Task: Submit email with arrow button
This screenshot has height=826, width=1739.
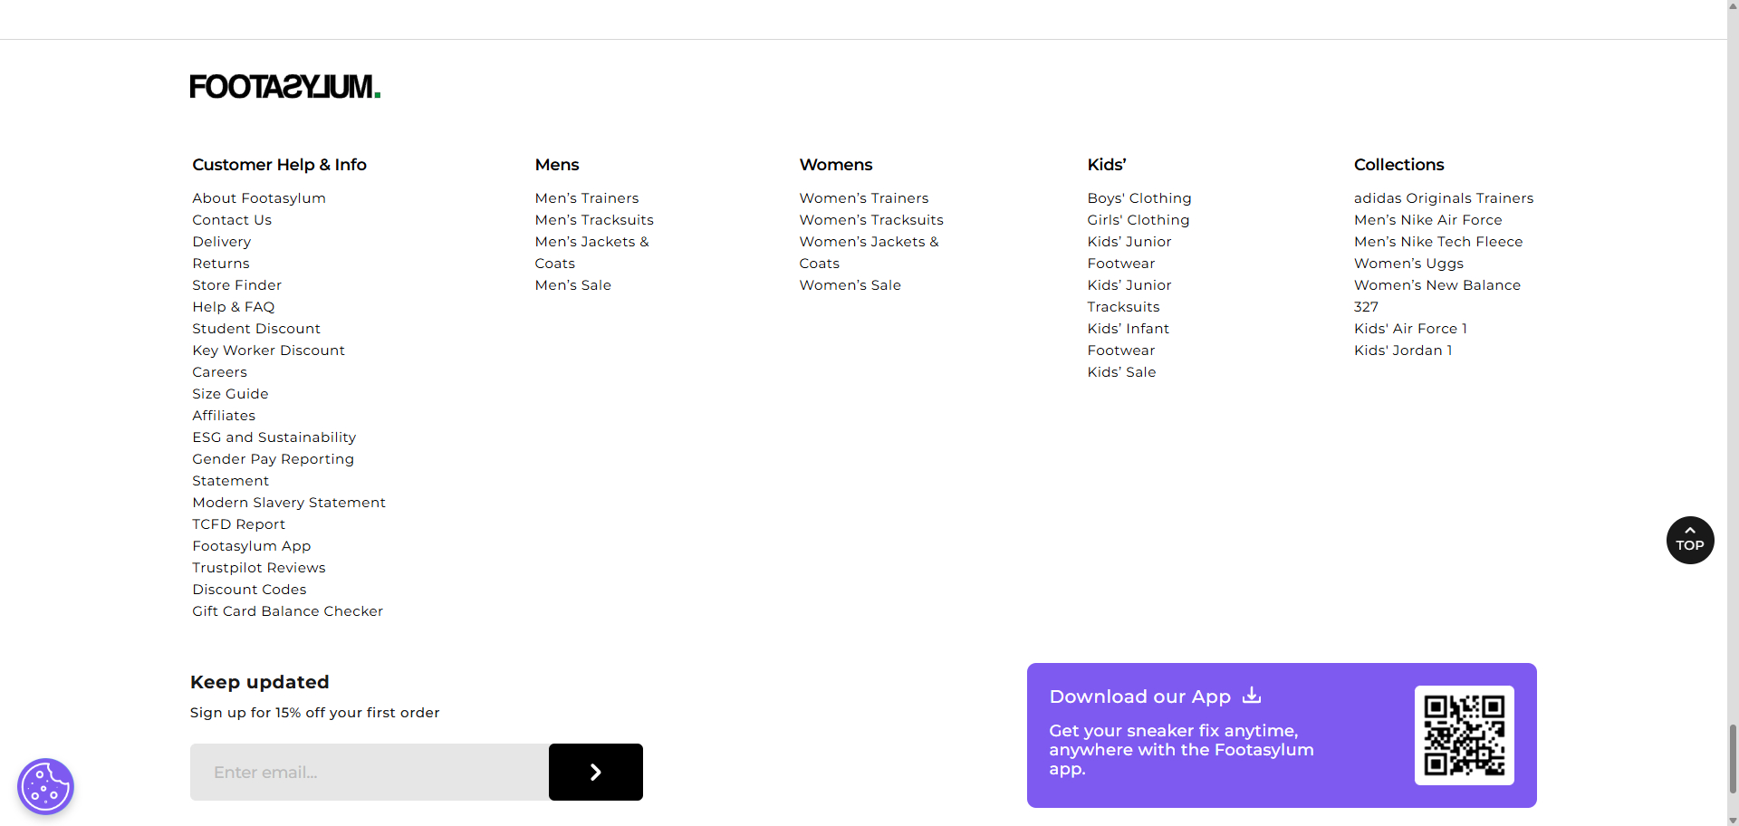Action: (595, 773)
